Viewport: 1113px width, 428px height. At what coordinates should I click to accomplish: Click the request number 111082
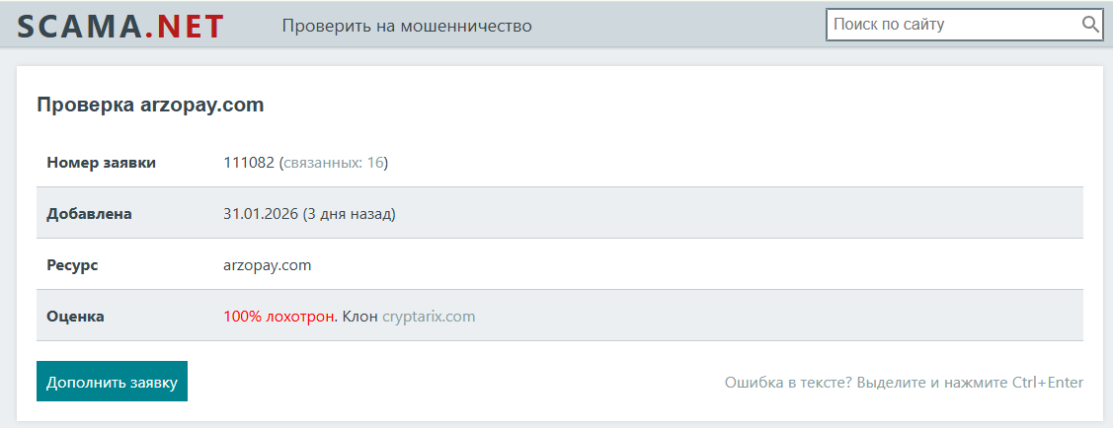249,163
